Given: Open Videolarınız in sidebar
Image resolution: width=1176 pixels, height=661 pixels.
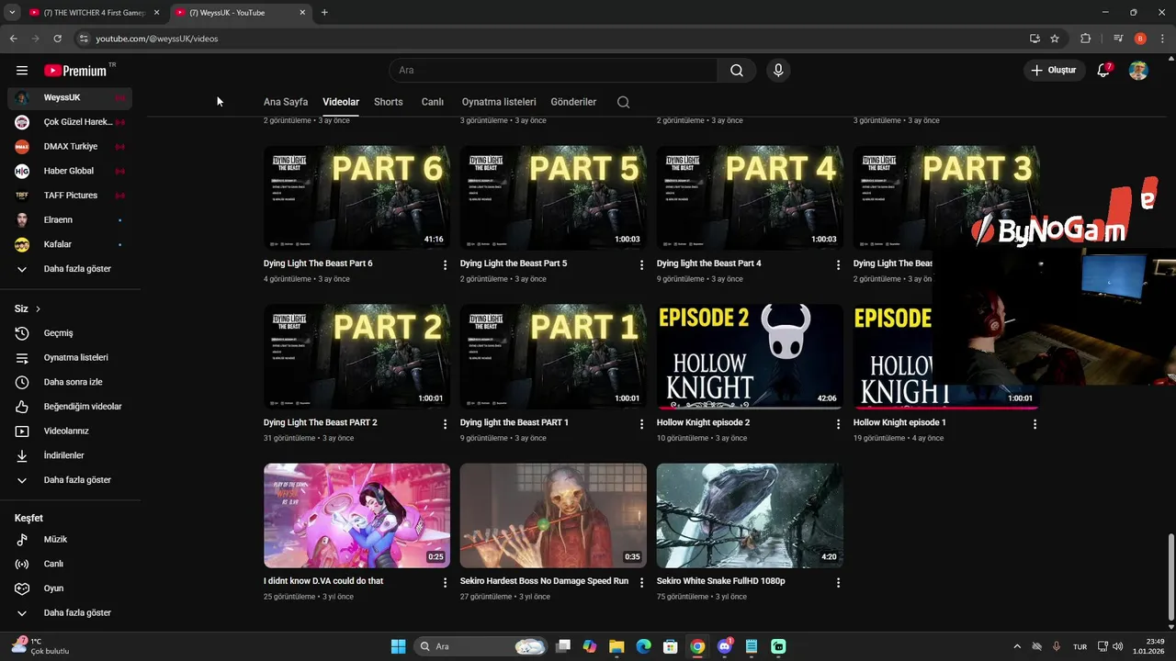Looking at the screenshot, I should point(70,431).
